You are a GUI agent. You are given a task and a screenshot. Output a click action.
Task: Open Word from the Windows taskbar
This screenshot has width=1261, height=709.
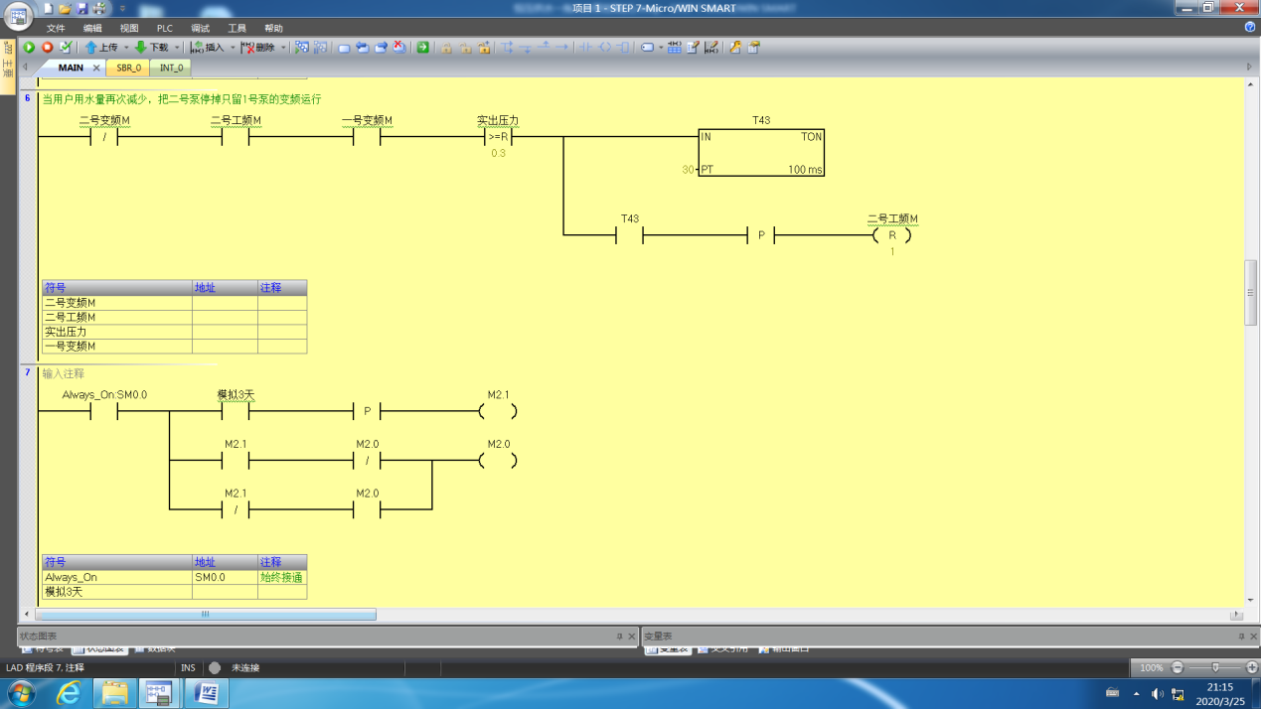pyautogui.click(x=207, y=692)
